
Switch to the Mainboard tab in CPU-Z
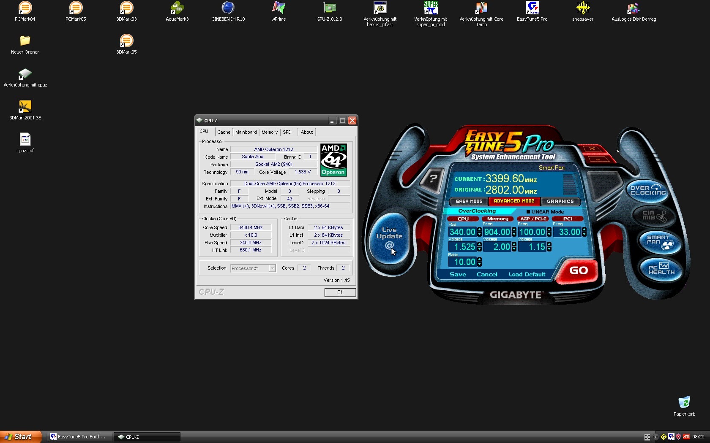click(x=246, y=132)
